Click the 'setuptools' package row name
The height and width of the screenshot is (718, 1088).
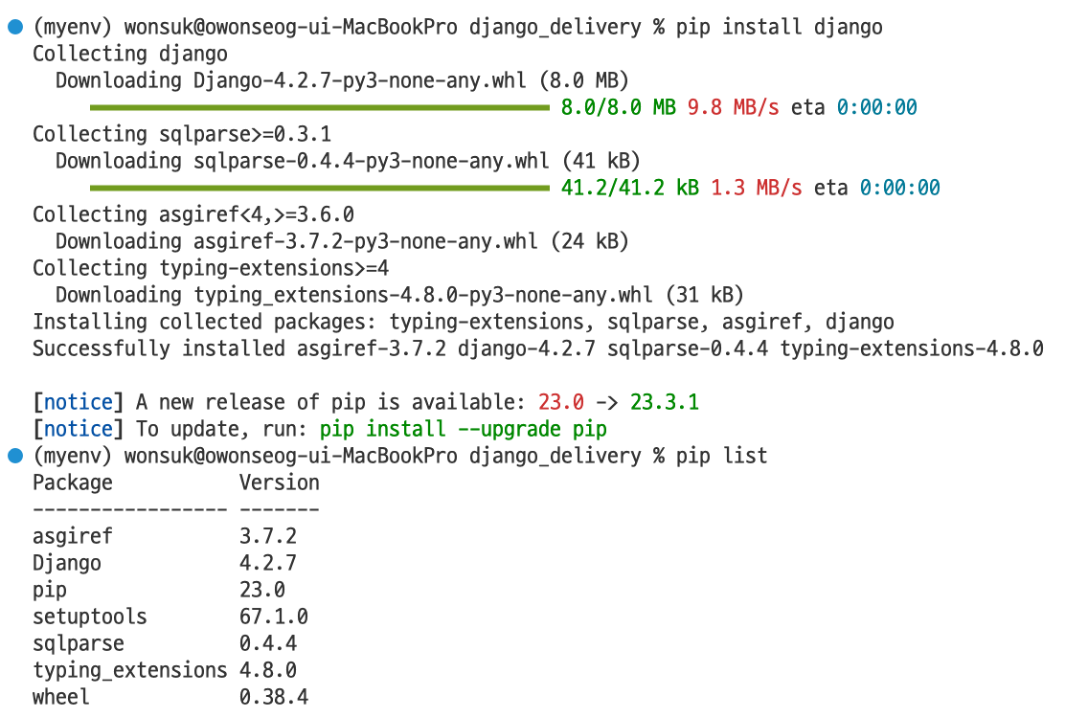(x=90, y=617)
